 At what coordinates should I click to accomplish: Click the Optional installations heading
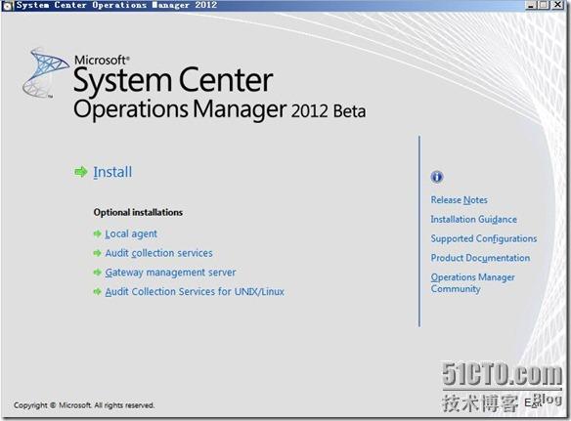coord(138,212)
